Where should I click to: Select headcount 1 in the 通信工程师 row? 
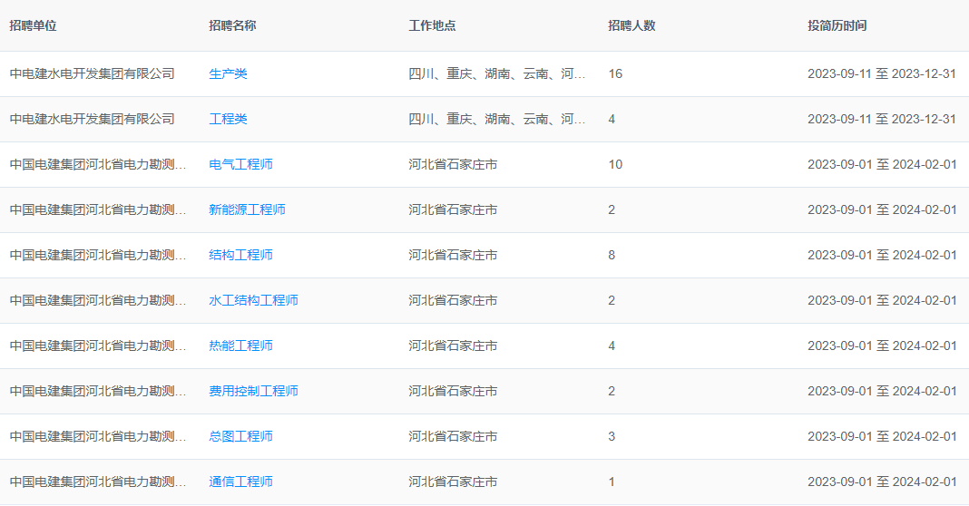612,482
